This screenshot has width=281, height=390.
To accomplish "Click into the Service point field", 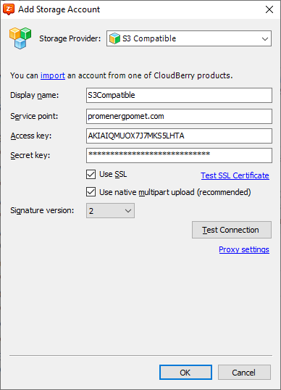I will [179, 116].
